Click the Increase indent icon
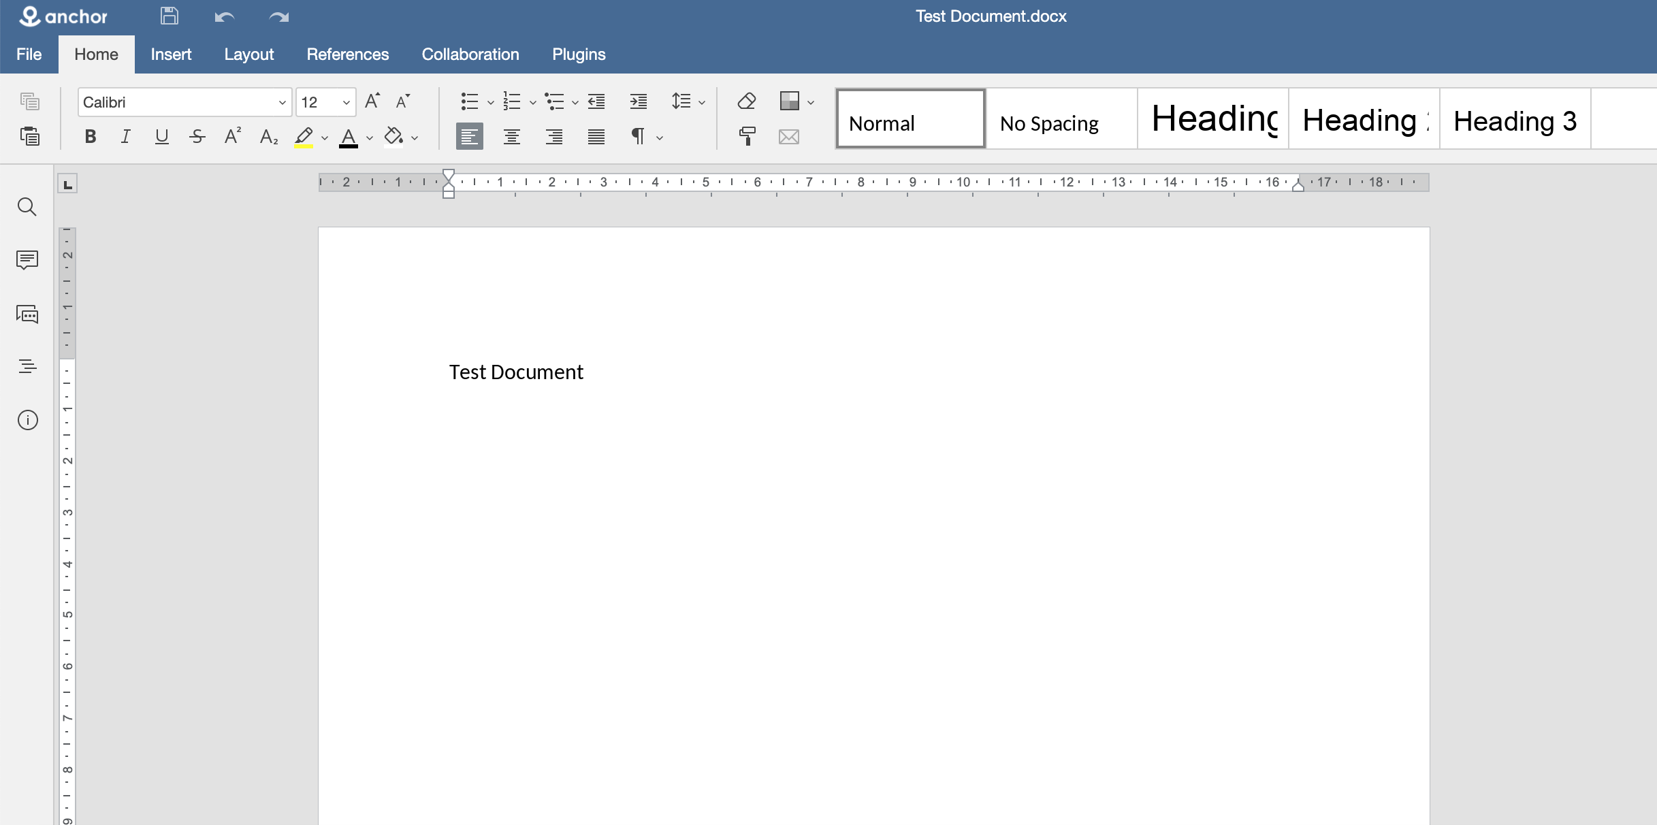Image resolution: width=1657 pixels, height=825 pixels. 638,102
